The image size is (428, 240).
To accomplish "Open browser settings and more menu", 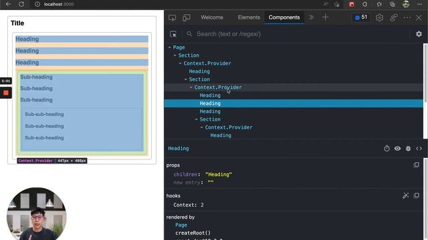I will click(419, 4).
